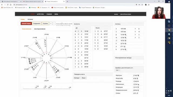Click the ENG language indicator

pyautogui.click(x=169, y=96)
